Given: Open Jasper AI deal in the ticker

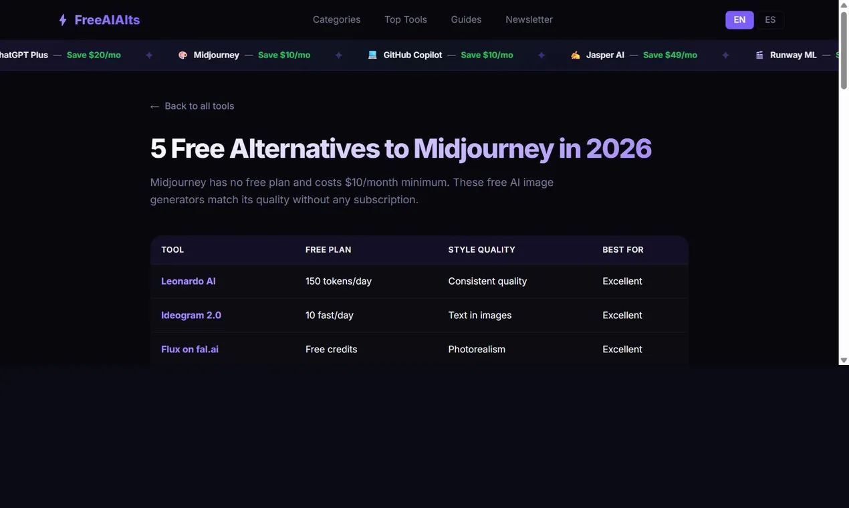Looking at the screenshot, I should [x=605, y=55].
